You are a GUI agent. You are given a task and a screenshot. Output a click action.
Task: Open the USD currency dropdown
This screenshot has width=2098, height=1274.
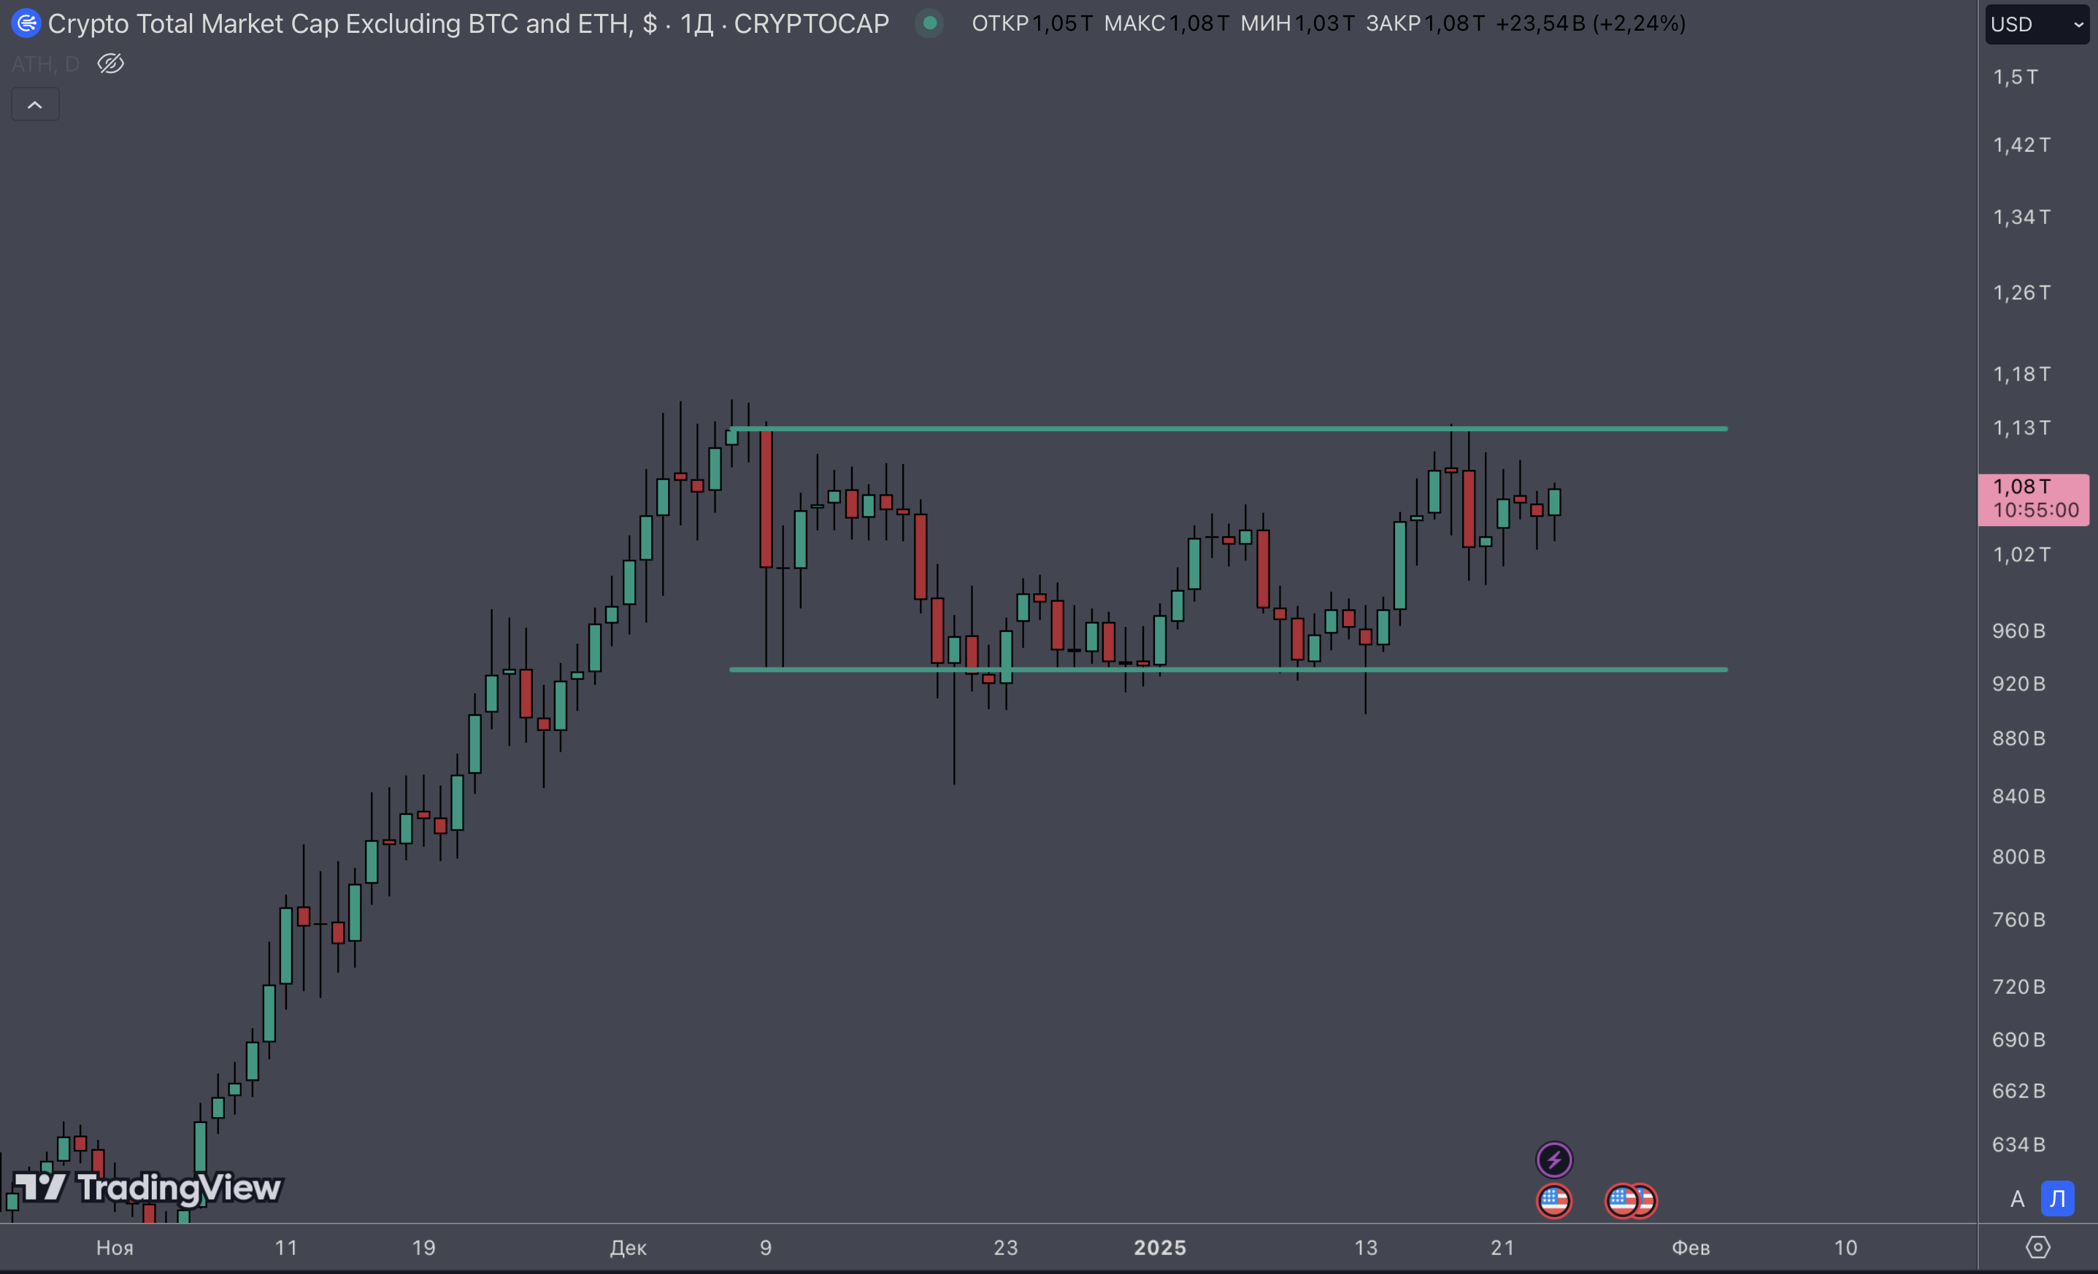[x=2037, y=24]
